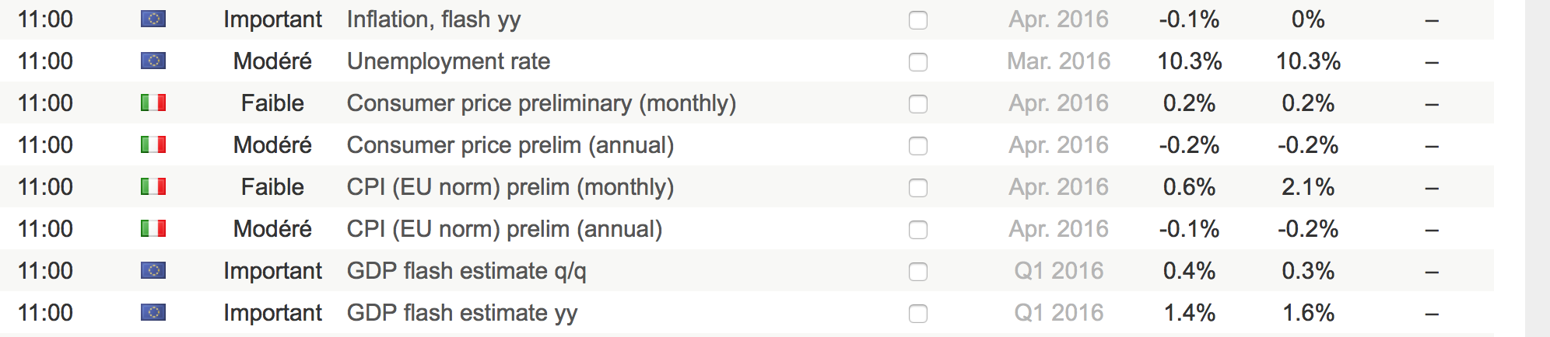Tick the Unemployment rate checkbox
The image size is (1550, 337).
(x=918, y=62)
